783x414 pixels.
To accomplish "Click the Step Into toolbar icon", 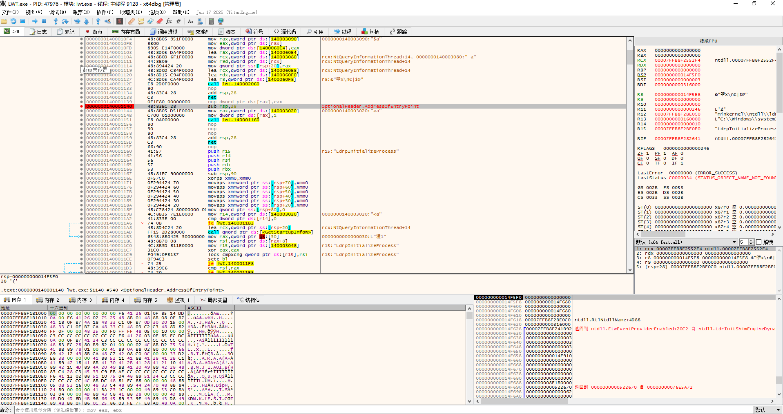I will (56, 21).
